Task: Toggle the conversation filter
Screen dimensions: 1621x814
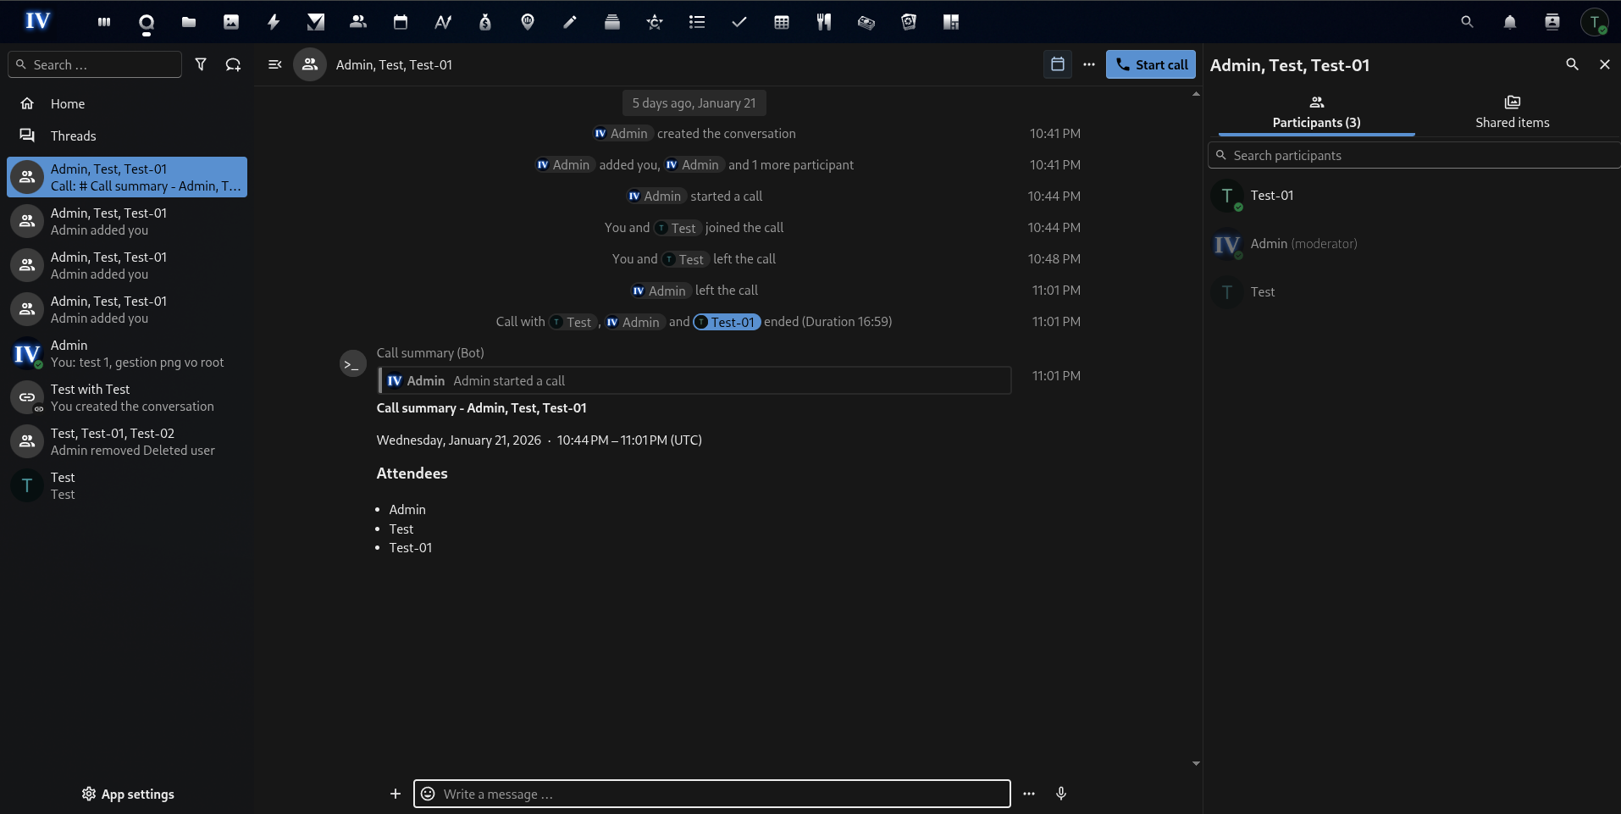Action: point(201,64)
